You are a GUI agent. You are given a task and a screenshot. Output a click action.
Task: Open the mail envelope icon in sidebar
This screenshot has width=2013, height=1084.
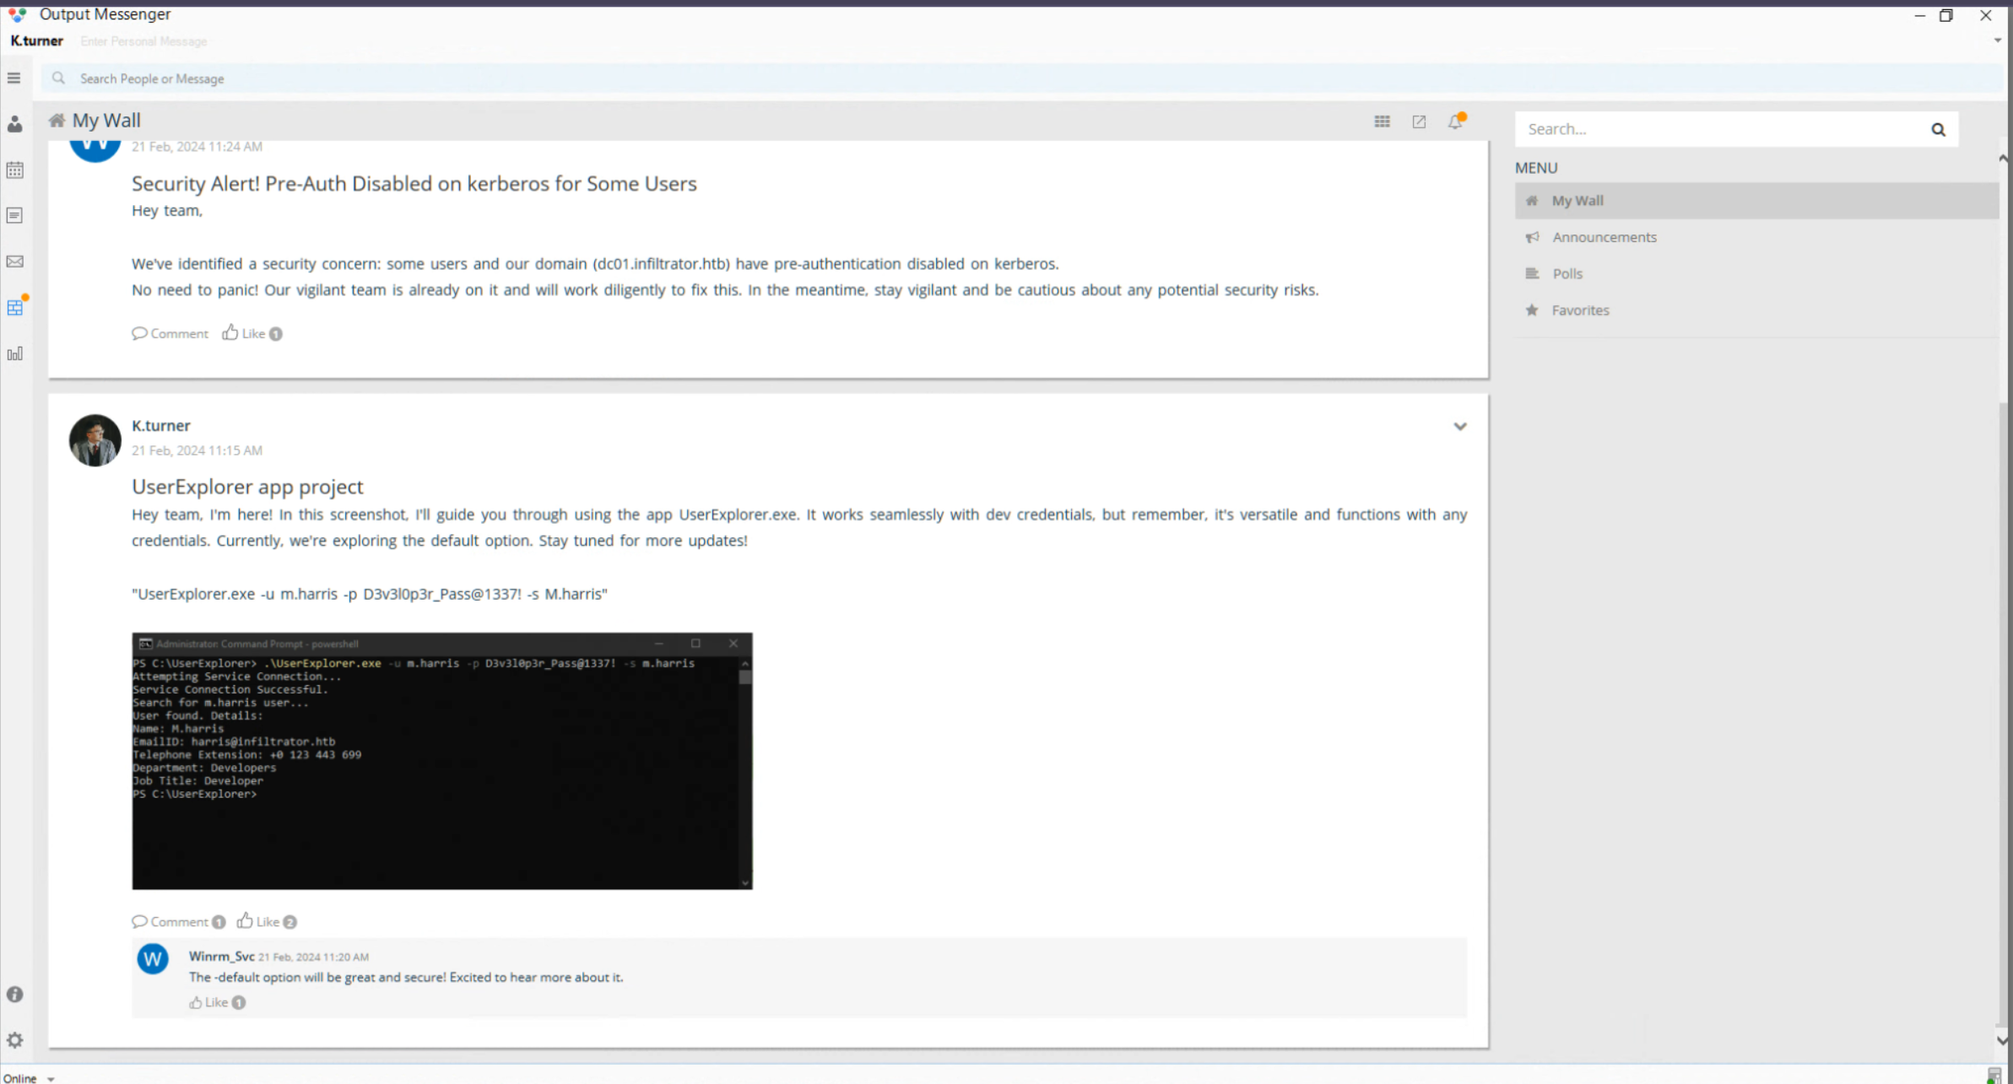pos(14,262)
